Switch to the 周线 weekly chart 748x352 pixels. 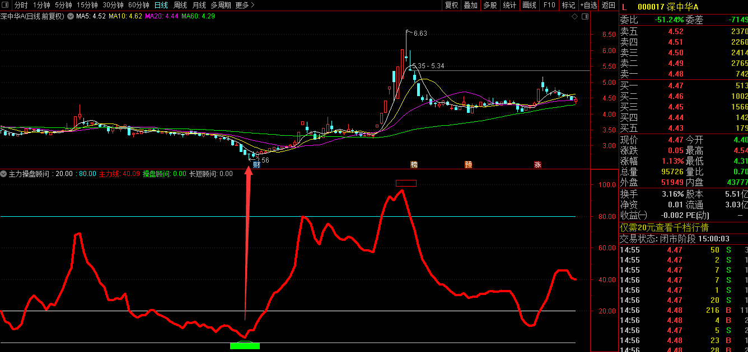click(x=180, y=5)
